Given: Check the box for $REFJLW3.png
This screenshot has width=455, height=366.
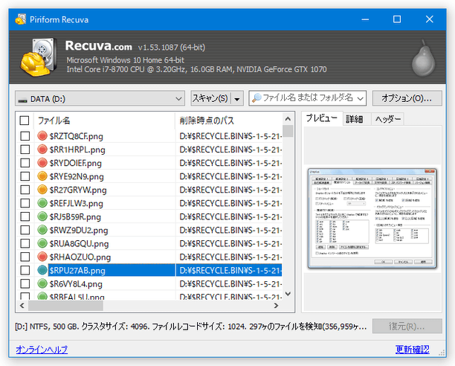Looking at the screenshot, I should [x=25, y=203].
